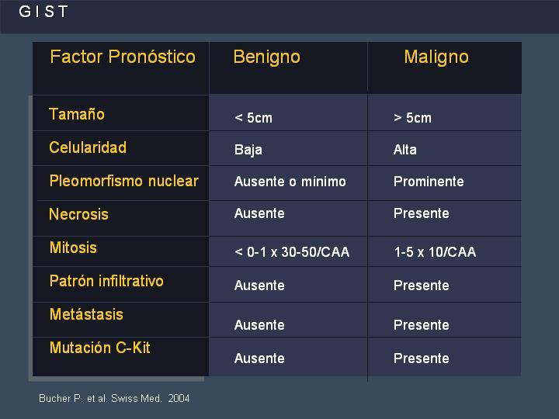The height and width of the screenshot is (419, 559).
Task: Select the 'Ausente o mínimo' cell
Action: 290,182
